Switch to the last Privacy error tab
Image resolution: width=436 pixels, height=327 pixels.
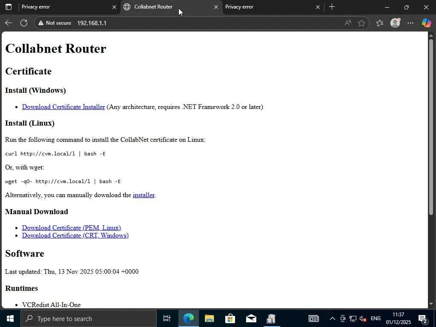272,7
